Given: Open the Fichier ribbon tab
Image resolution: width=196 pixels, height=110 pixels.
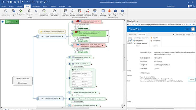Looking at the screenshot, I should point(4,6).
